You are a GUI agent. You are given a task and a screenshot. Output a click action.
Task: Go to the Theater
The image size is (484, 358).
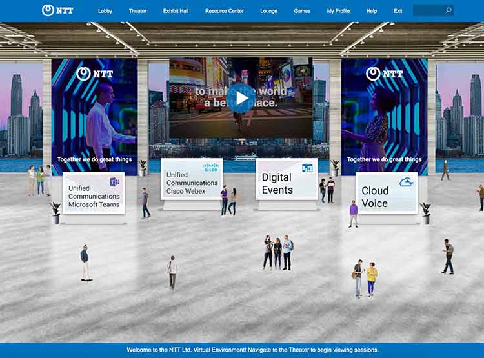tap(137, 11)
